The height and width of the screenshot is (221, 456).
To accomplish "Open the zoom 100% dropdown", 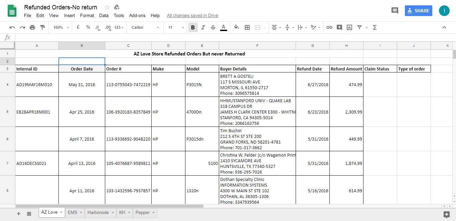I will (61, 27).
